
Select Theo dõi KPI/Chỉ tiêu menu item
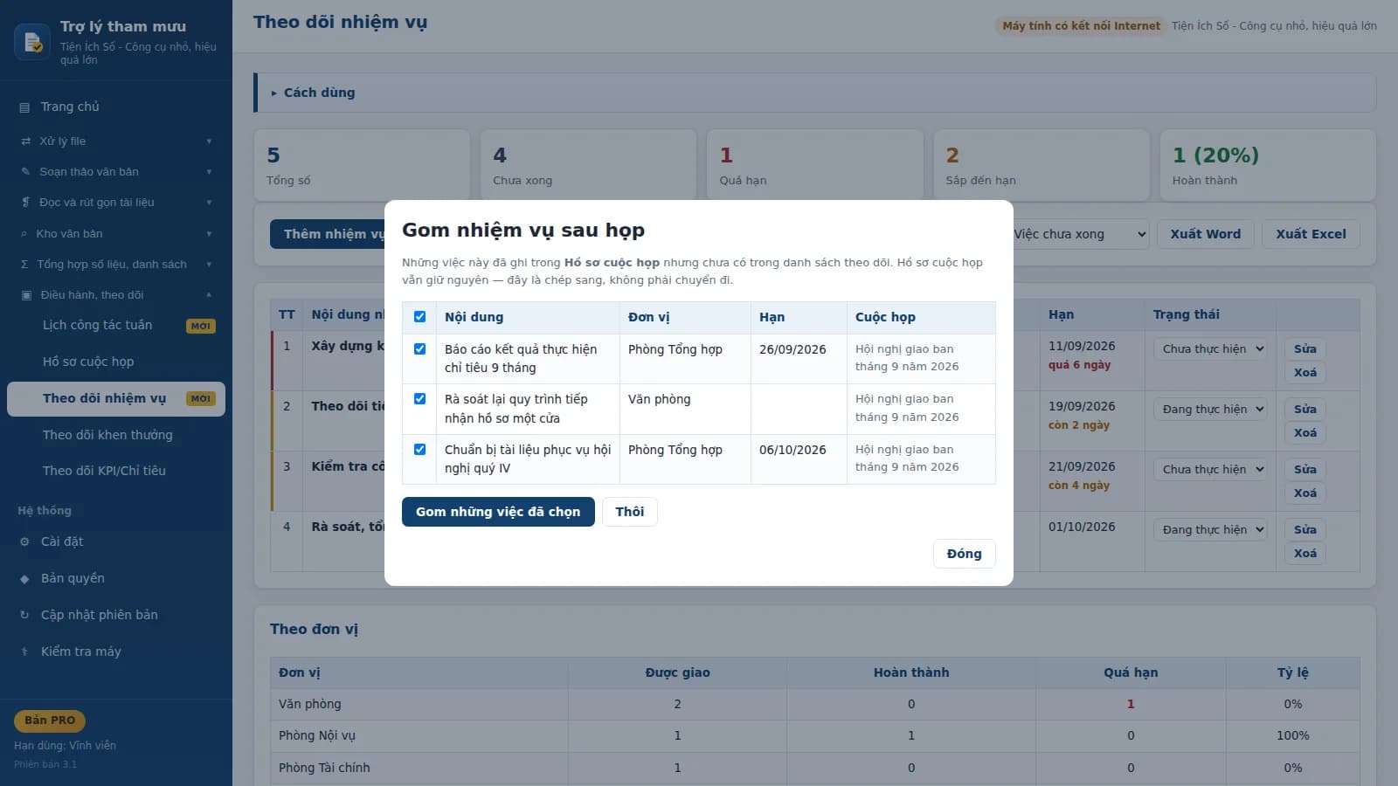[x=116, y=471]
